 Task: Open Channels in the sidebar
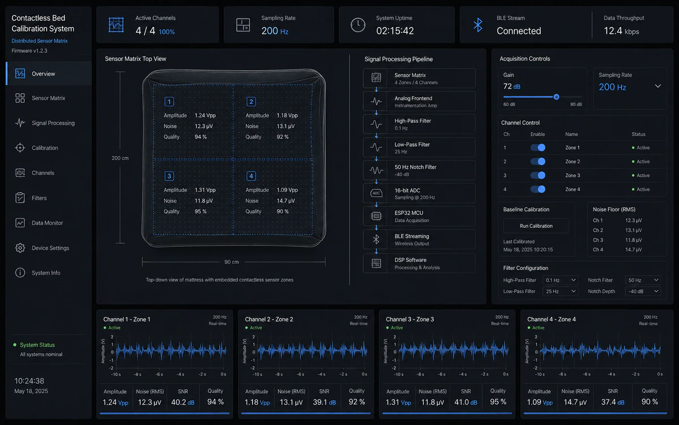tap(49, 173)
